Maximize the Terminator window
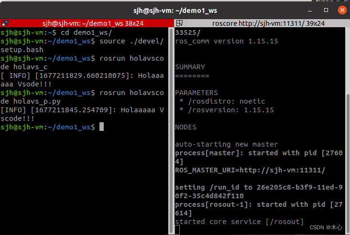 [x=326, y=10]
